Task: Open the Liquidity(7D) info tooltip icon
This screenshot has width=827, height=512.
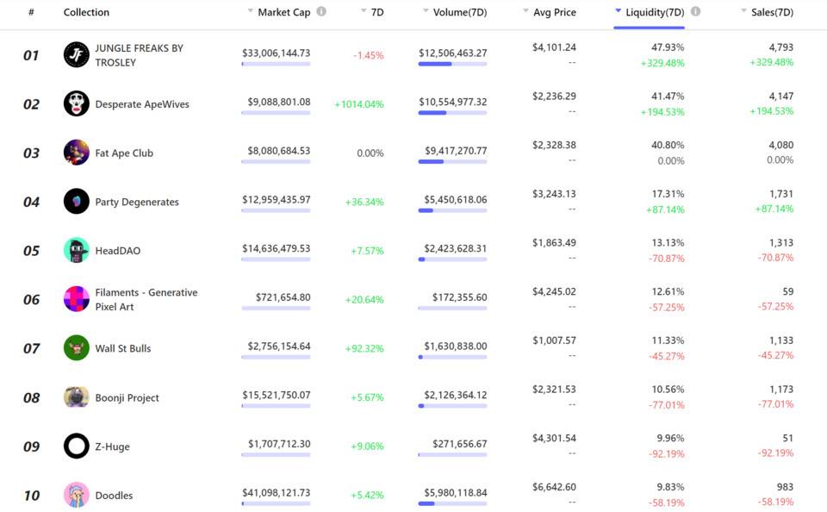Action: (696, 11)
